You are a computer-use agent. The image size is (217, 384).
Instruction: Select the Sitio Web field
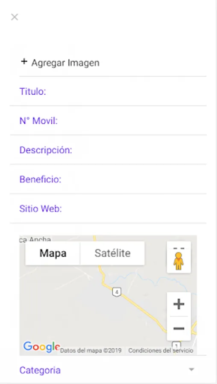108,209
